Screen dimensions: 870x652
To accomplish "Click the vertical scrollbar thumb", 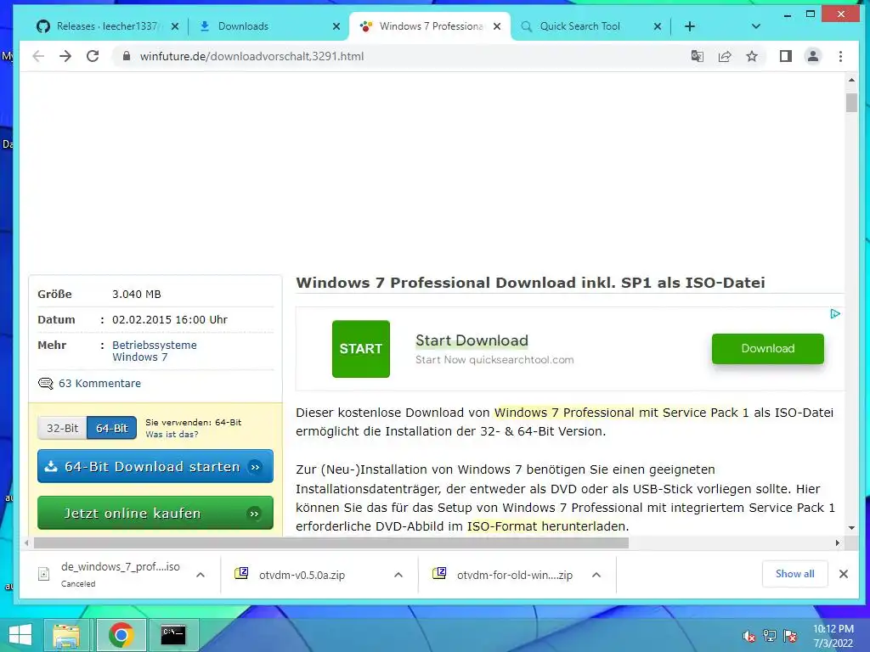I will (851, 103).
